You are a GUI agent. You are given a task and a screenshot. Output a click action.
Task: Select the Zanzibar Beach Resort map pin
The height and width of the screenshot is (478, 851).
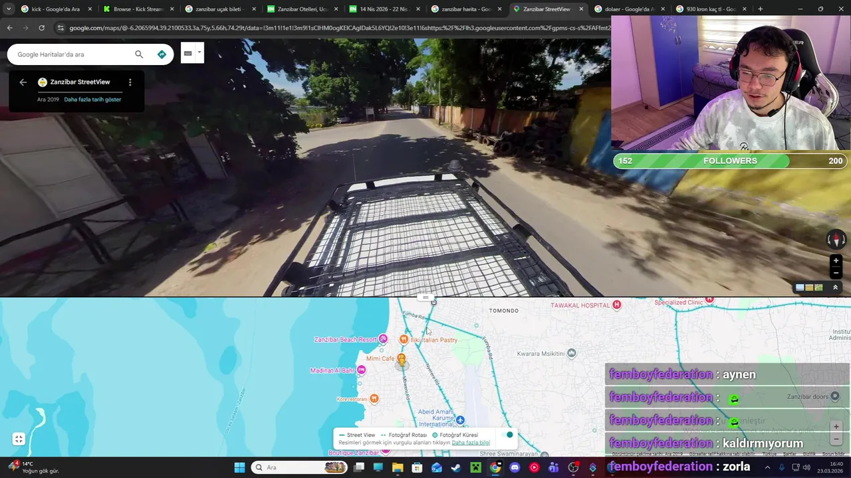point(383,339)
